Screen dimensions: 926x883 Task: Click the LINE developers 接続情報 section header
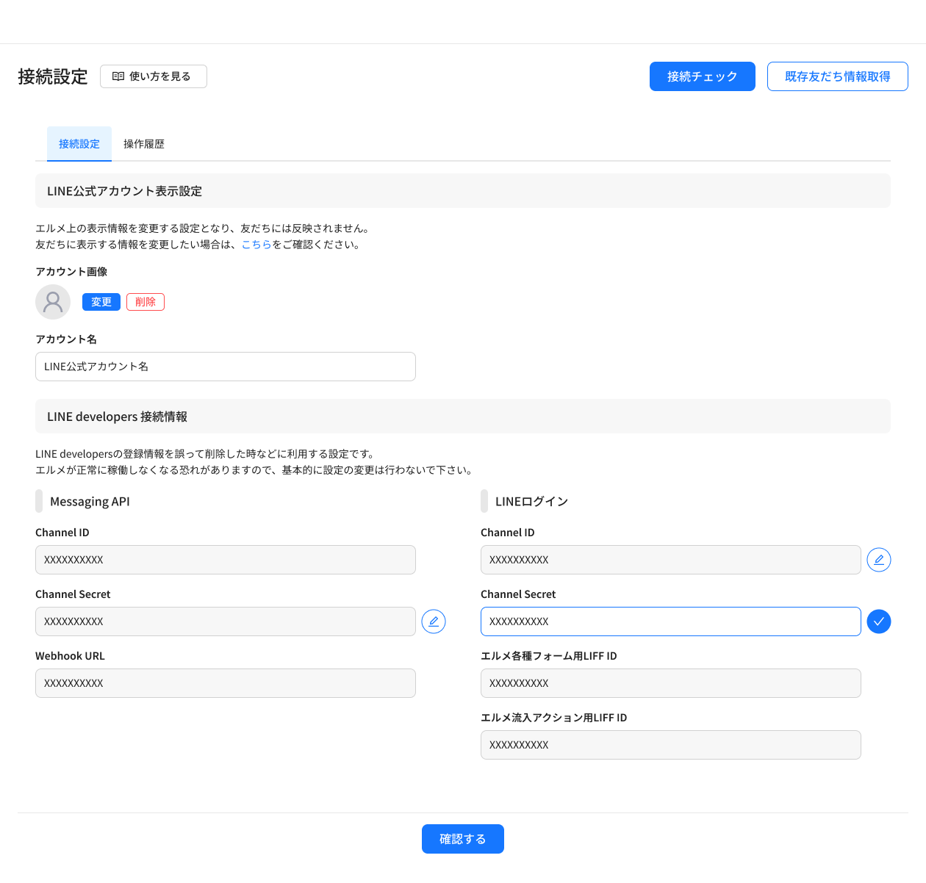tap(463, 417)
